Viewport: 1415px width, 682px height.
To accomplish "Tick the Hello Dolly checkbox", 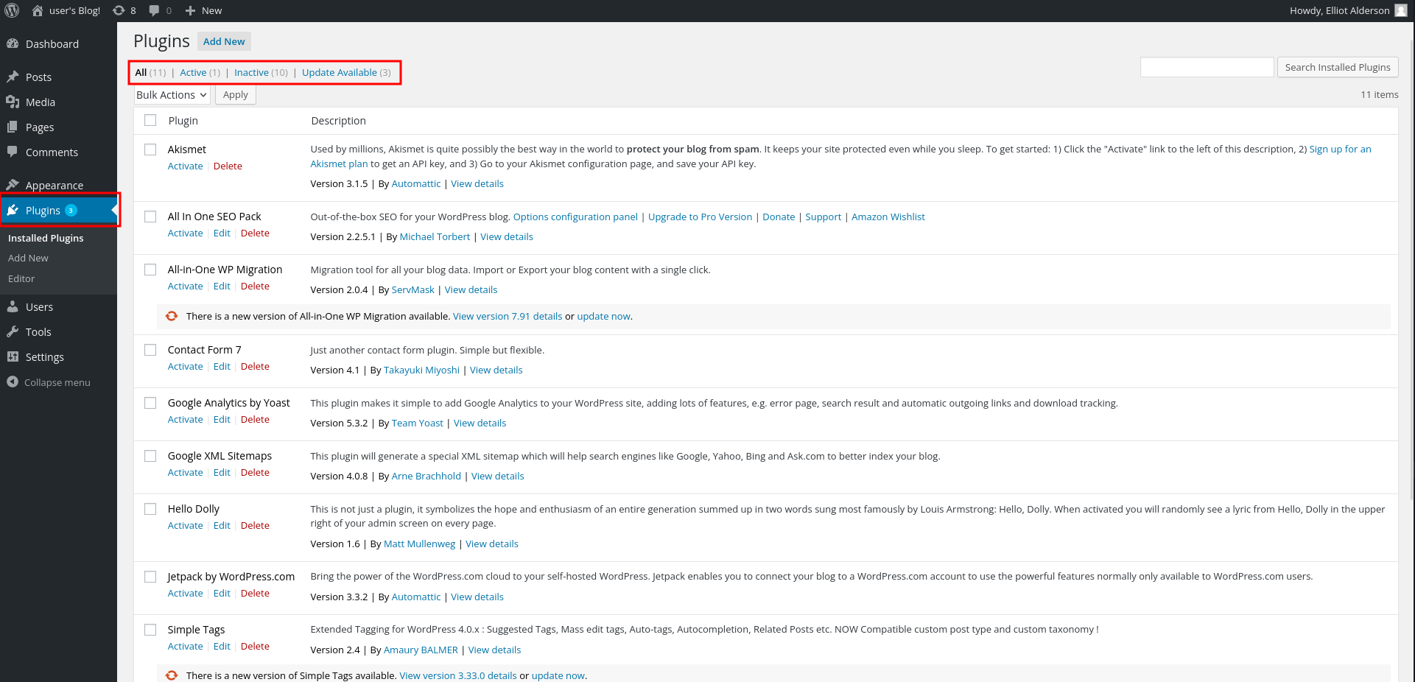I will click(150, 509).
